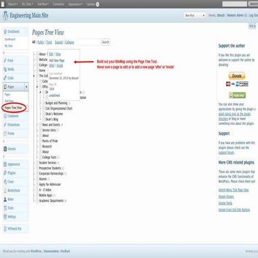Click the admin bar search field
Screen dimensions: 258x258
(x=235, y=4)
